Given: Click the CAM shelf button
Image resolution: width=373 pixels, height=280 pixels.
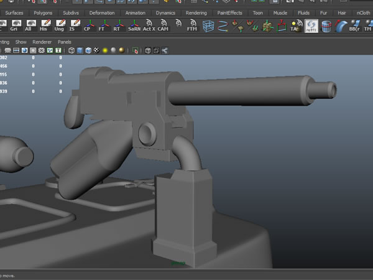Looking at the screenshot, I should tap(163, 26).
